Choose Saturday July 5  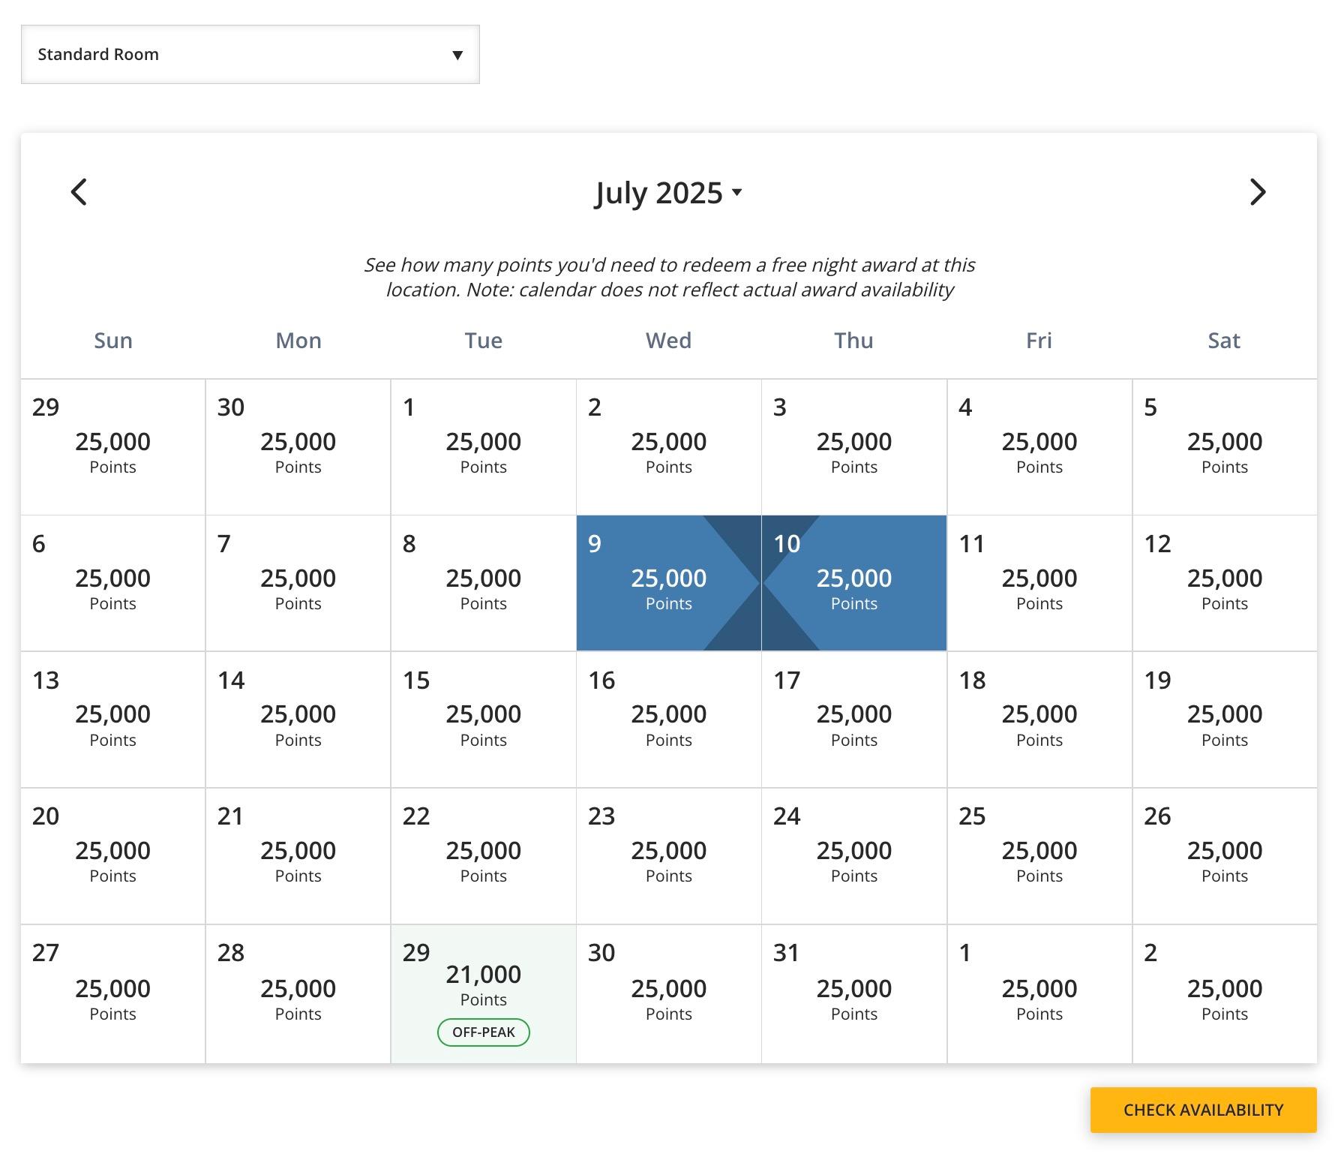1224,447
